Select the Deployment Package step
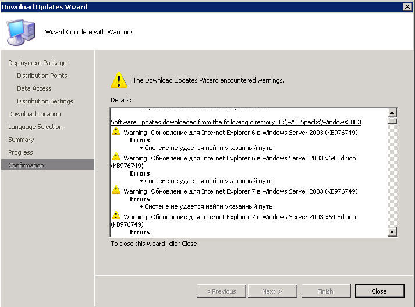Image resolution: width=415 pixels, height=307 pixels. tap(38, 63)
